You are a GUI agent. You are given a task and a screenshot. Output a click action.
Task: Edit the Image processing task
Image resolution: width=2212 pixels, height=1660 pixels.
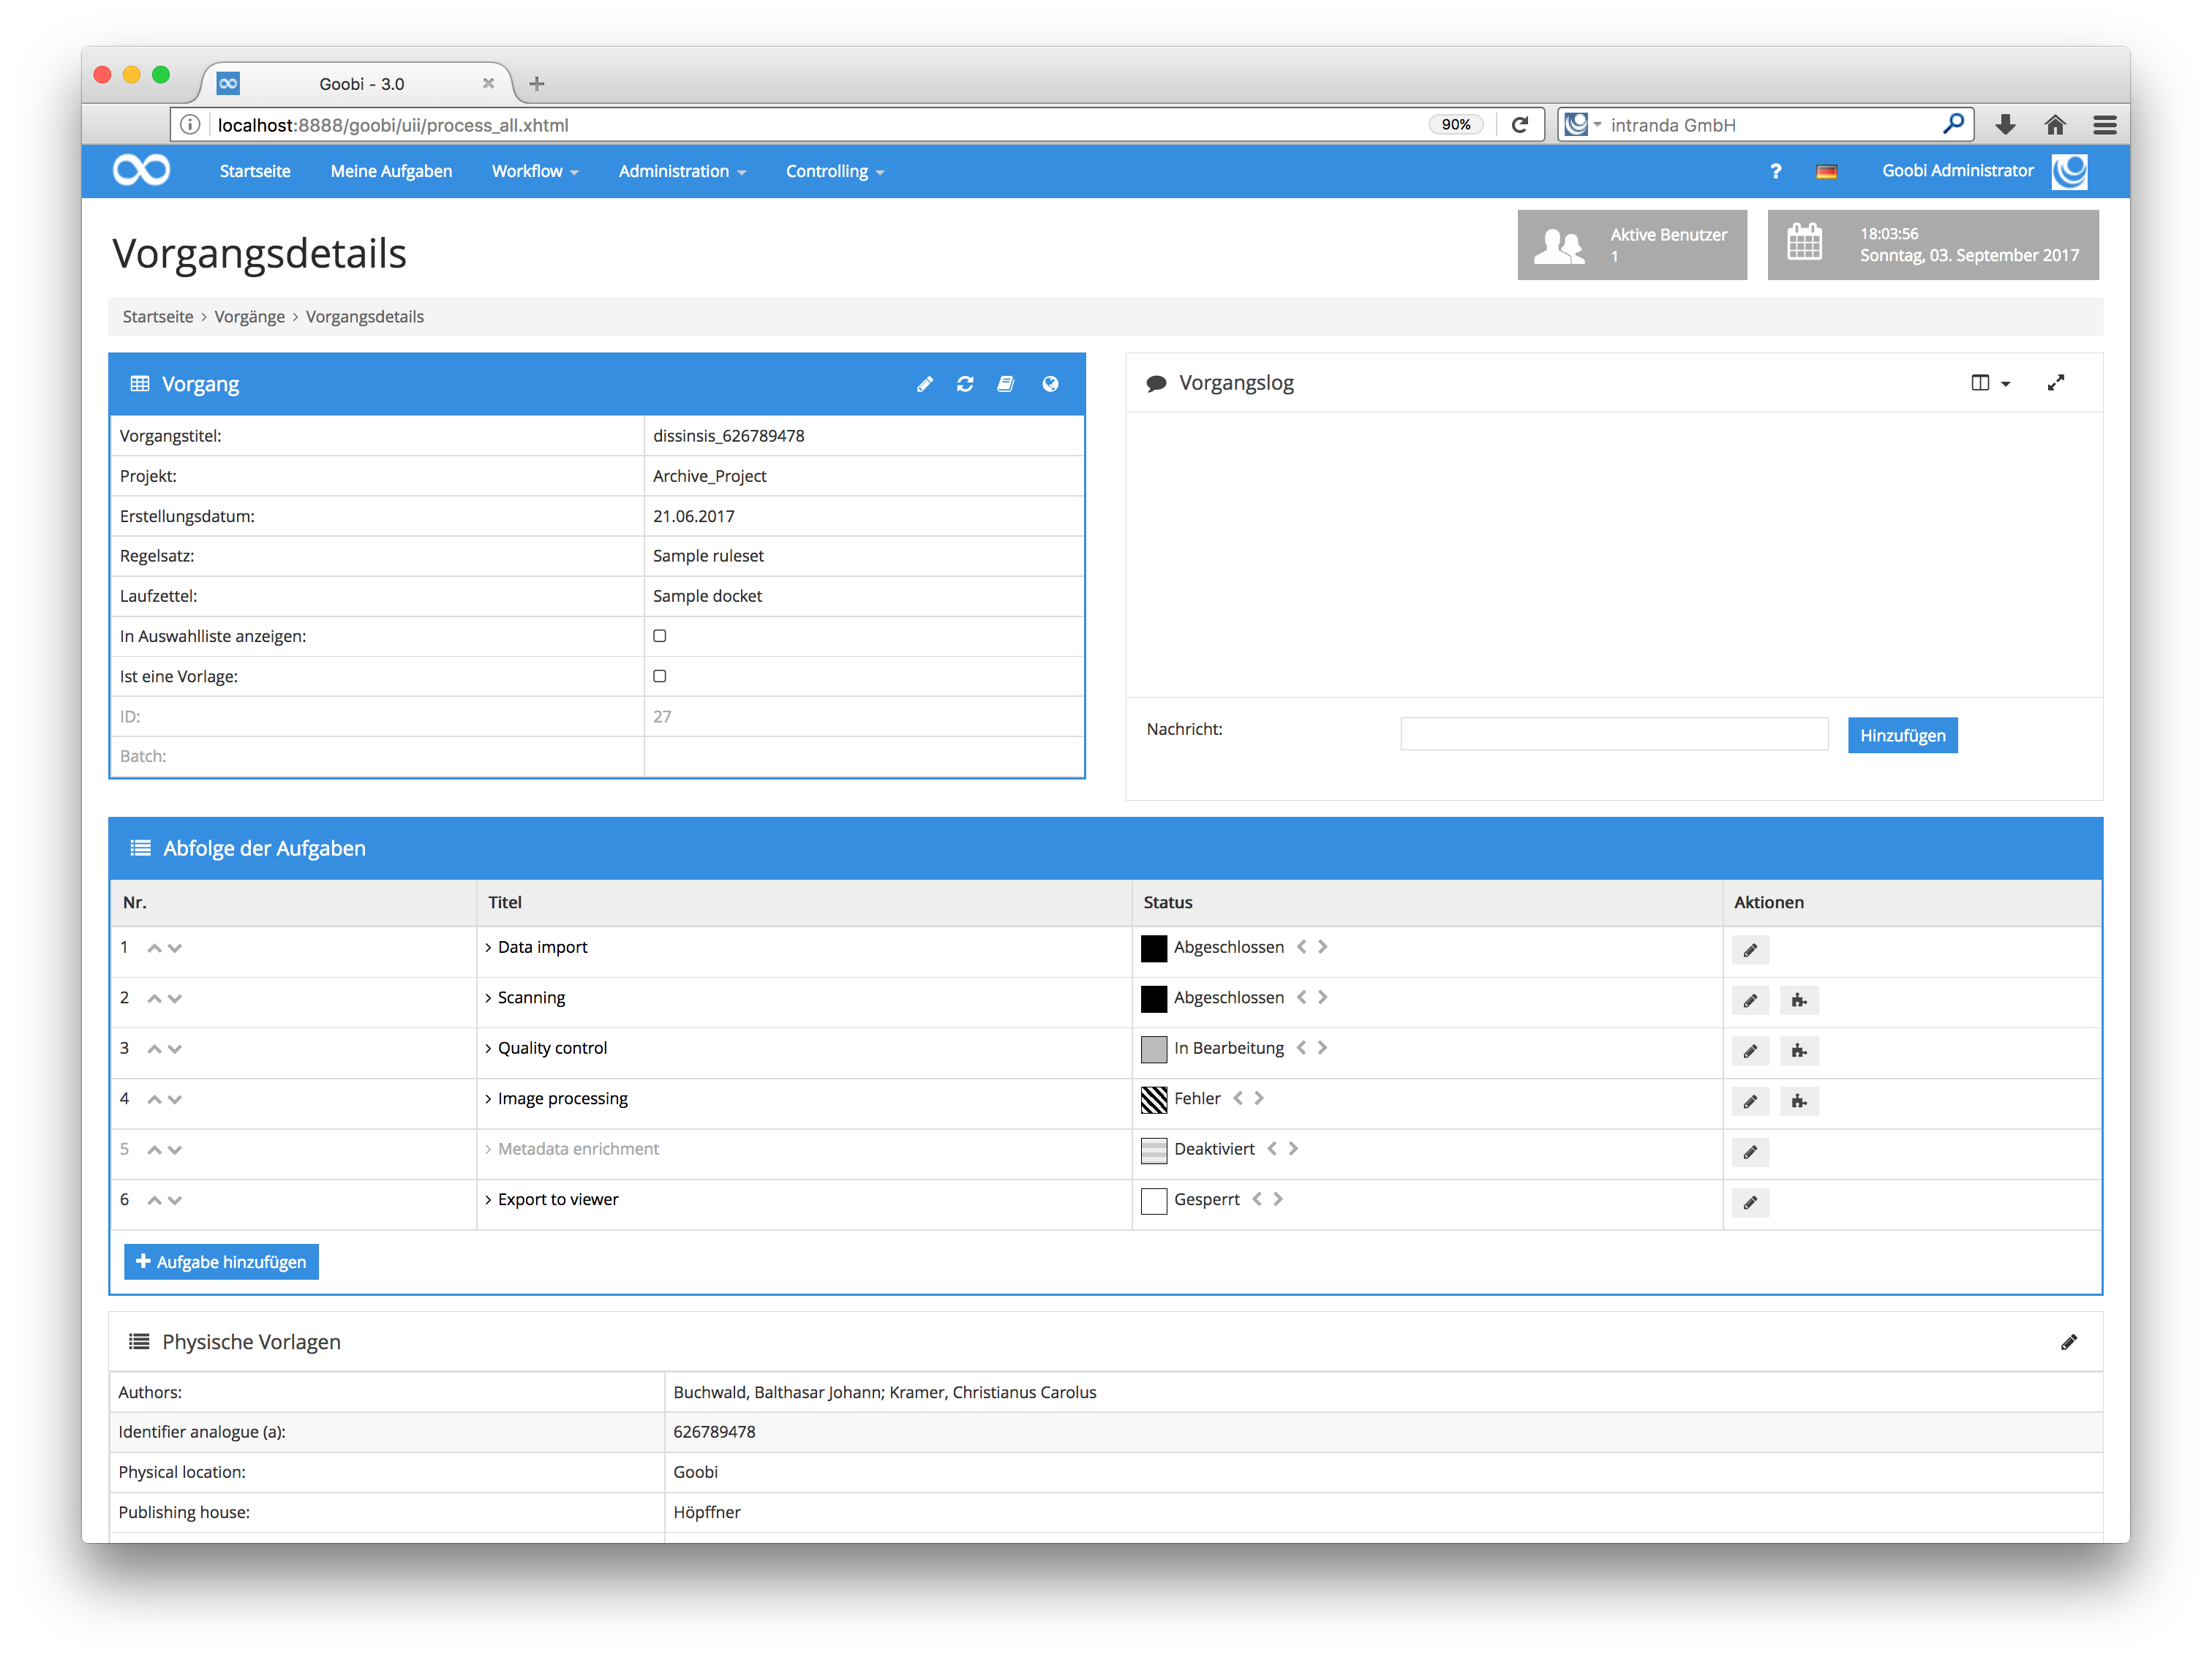pyautogui.click(x=1750, y=1101)
